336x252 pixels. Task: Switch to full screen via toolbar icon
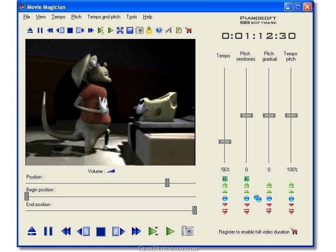120,30
